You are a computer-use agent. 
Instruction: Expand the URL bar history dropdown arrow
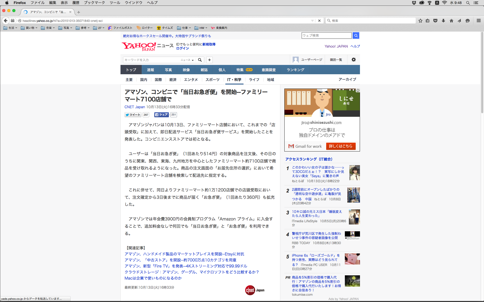click(x=312, y=21)
